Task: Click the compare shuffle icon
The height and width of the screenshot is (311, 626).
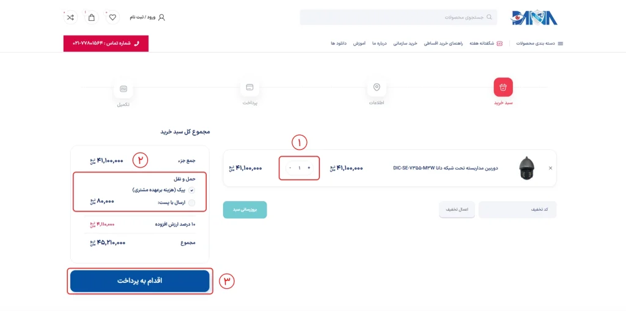Action: 70,17
